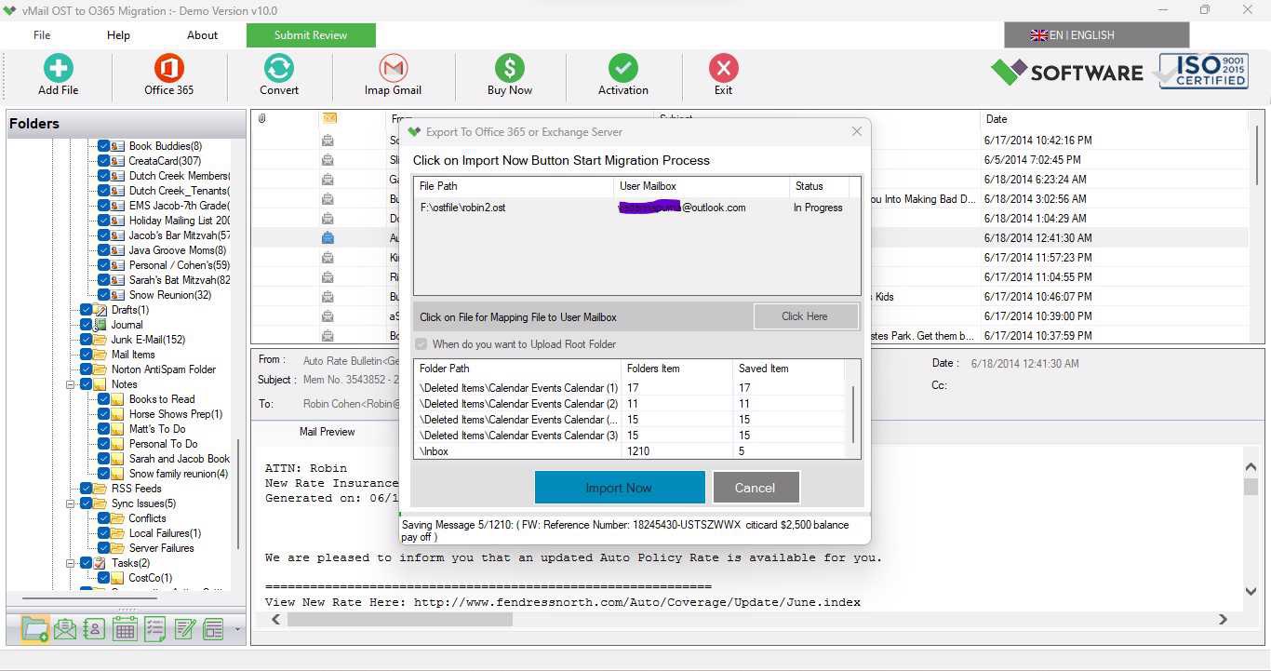Click the envelope icon column header

pos(328,119)
